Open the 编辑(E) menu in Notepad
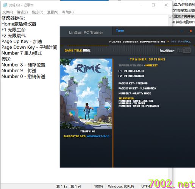Screen dimensions: 195x189 point(22,12)
